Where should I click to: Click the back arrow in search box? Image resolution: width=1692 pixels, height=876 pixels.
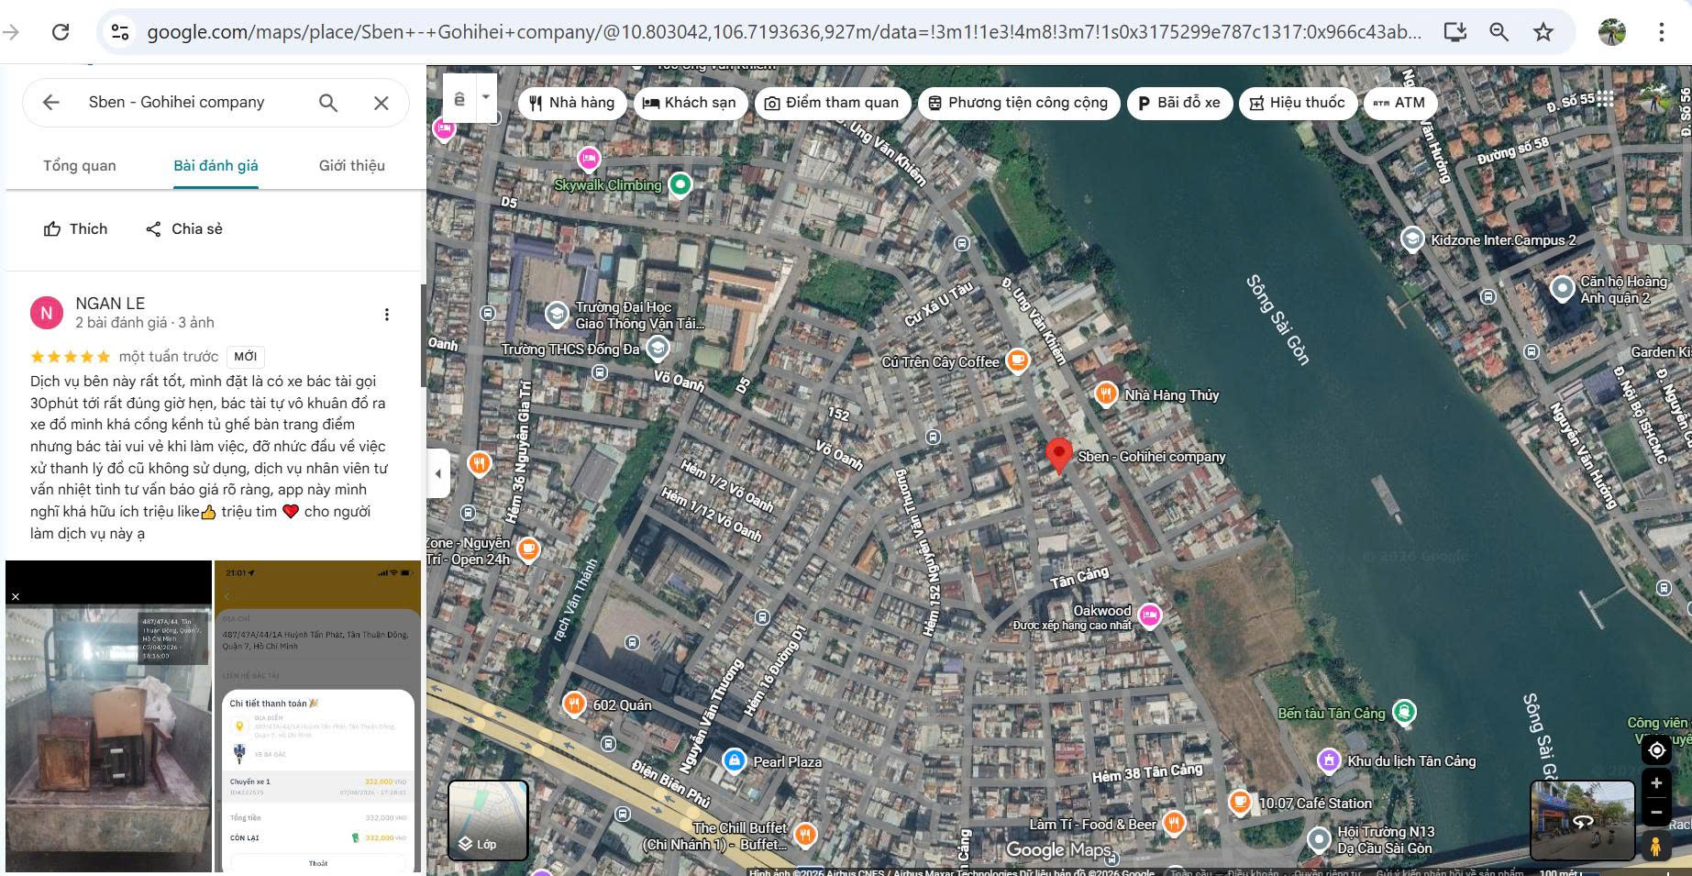pos(51,103)
